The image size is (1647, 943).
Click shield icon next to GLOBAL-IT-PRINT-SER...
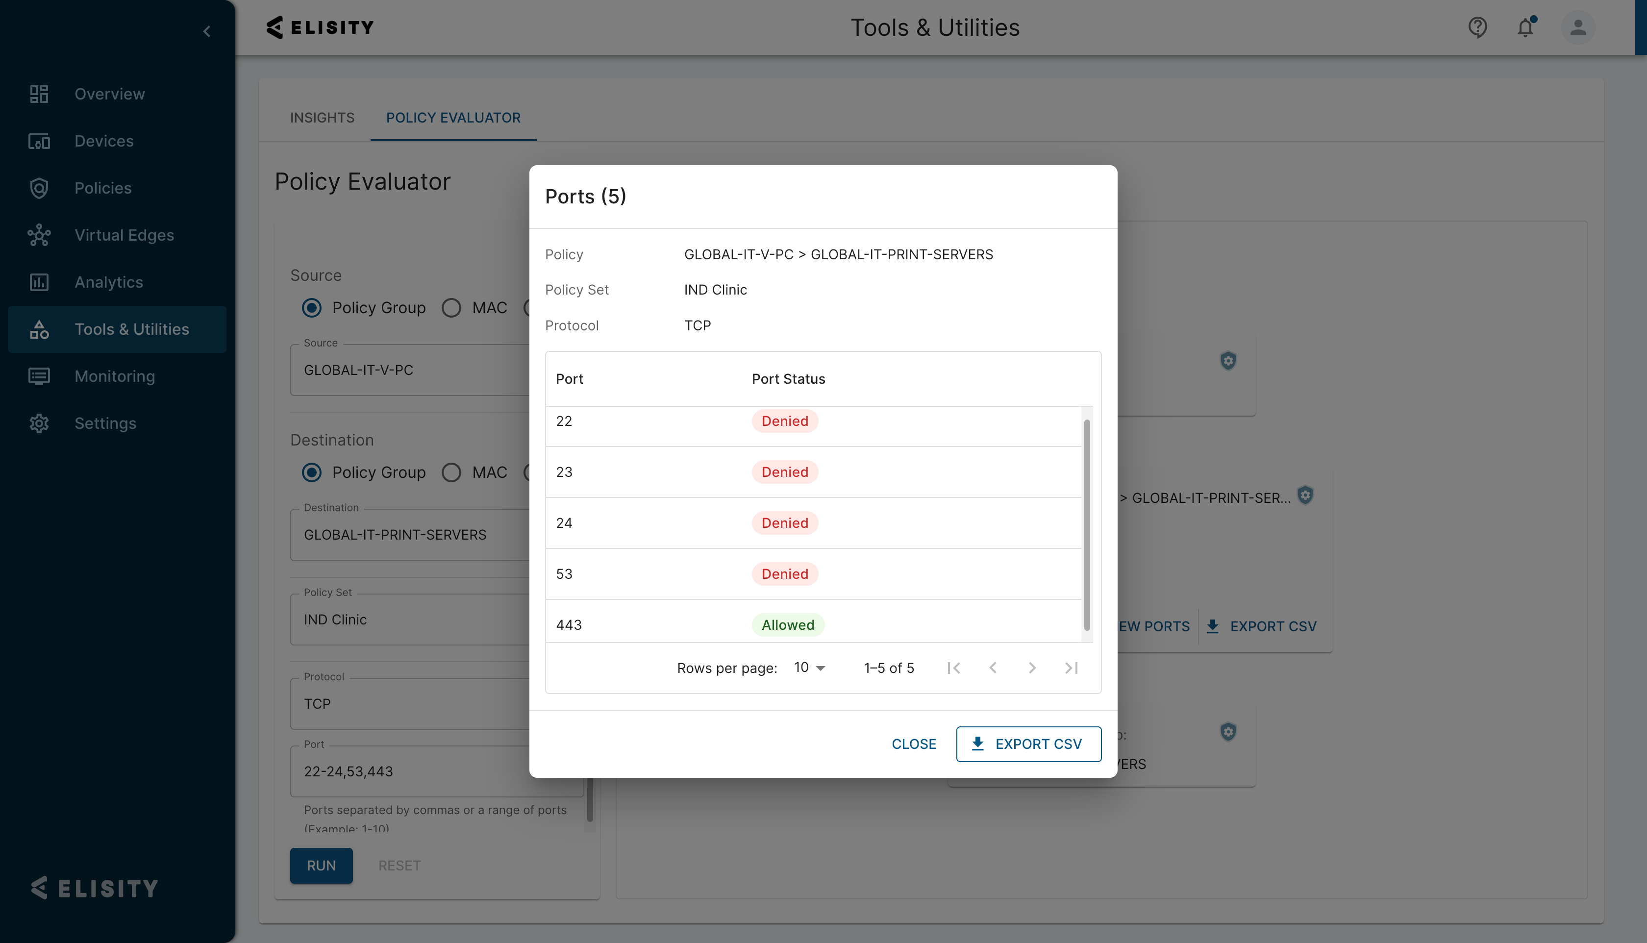pyautogui.click(x=1305, y=496)
